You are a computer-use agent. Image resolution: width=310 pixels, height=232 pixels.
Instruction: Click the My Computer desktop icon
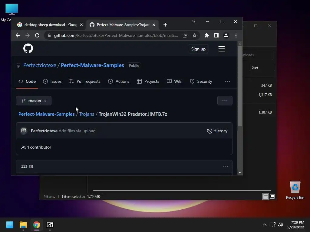click(x=12, y=9)
